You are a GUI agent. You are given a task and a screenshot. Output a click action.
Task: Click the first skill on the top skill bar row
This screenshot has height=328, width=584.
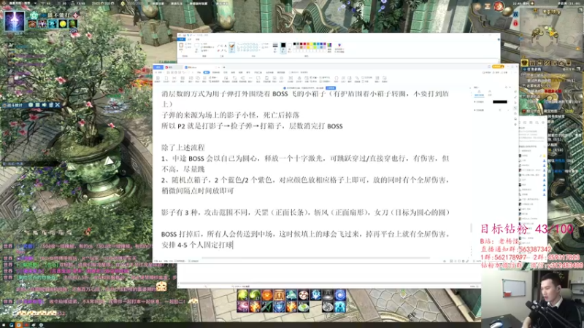(242, 295)
